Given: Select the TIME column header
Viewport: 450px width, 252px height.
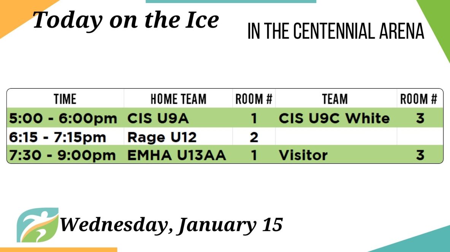Looking at the screenshot, I should click(65, 99).
